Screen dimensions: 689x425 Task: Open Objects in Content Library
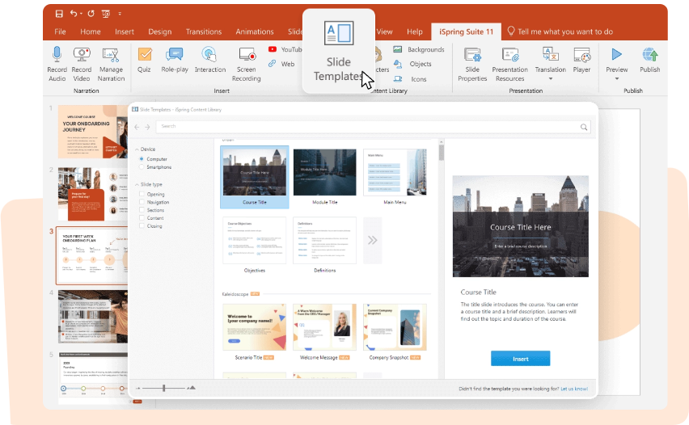412,64
